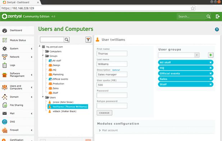Image resolution: width=222 pixels, height=141 pixels.
Task: Remove the All staff group tag
Action: (x=211, y=63)
